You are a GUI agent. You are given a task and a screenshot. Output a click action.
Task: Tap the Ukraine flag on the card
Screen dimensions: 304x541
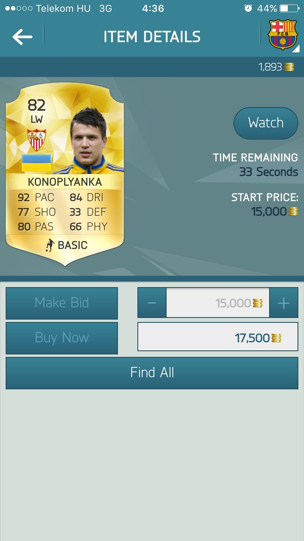[36, 163]
